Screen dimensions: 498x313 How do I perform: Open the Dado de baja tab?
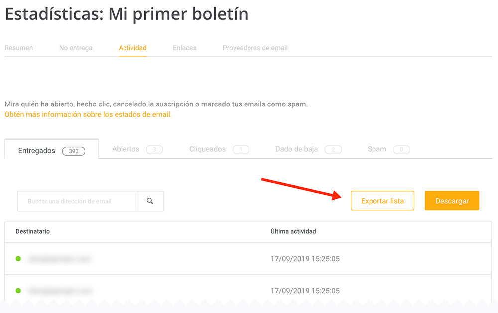click(x=308, y=149)
